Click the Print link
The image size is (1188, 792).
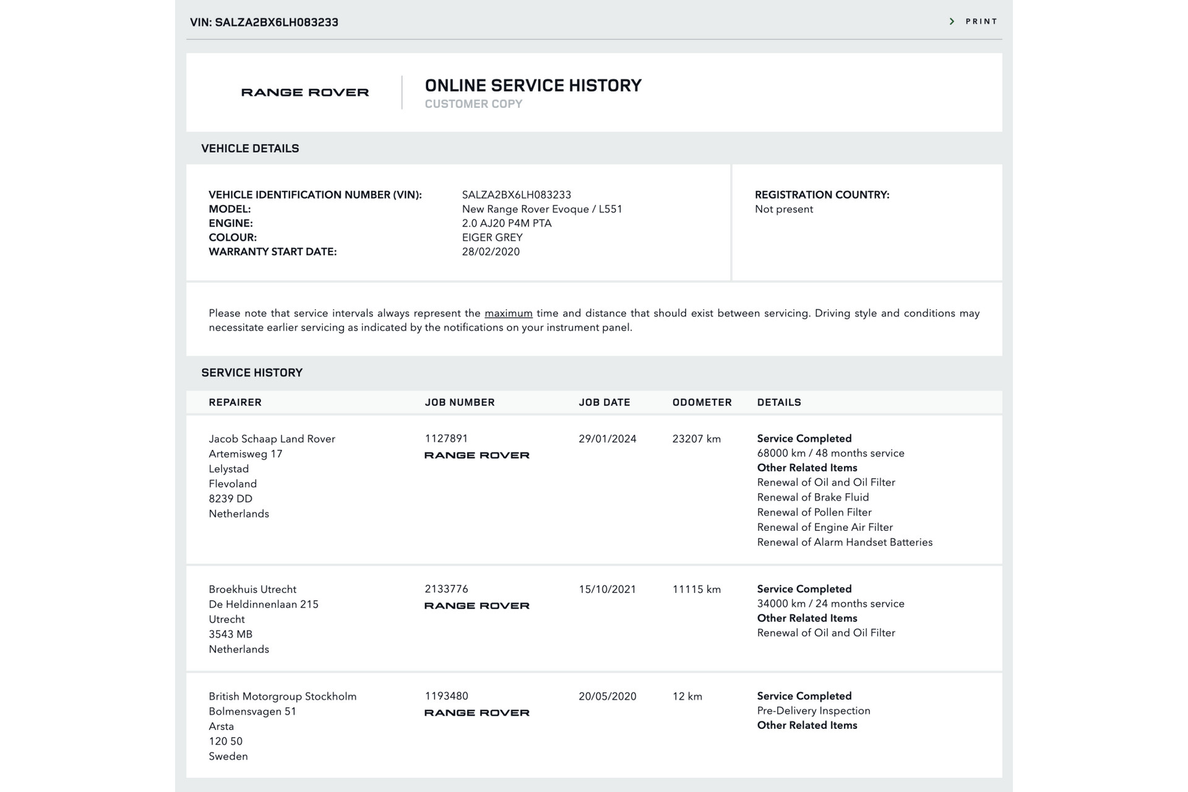click(981, 22)
